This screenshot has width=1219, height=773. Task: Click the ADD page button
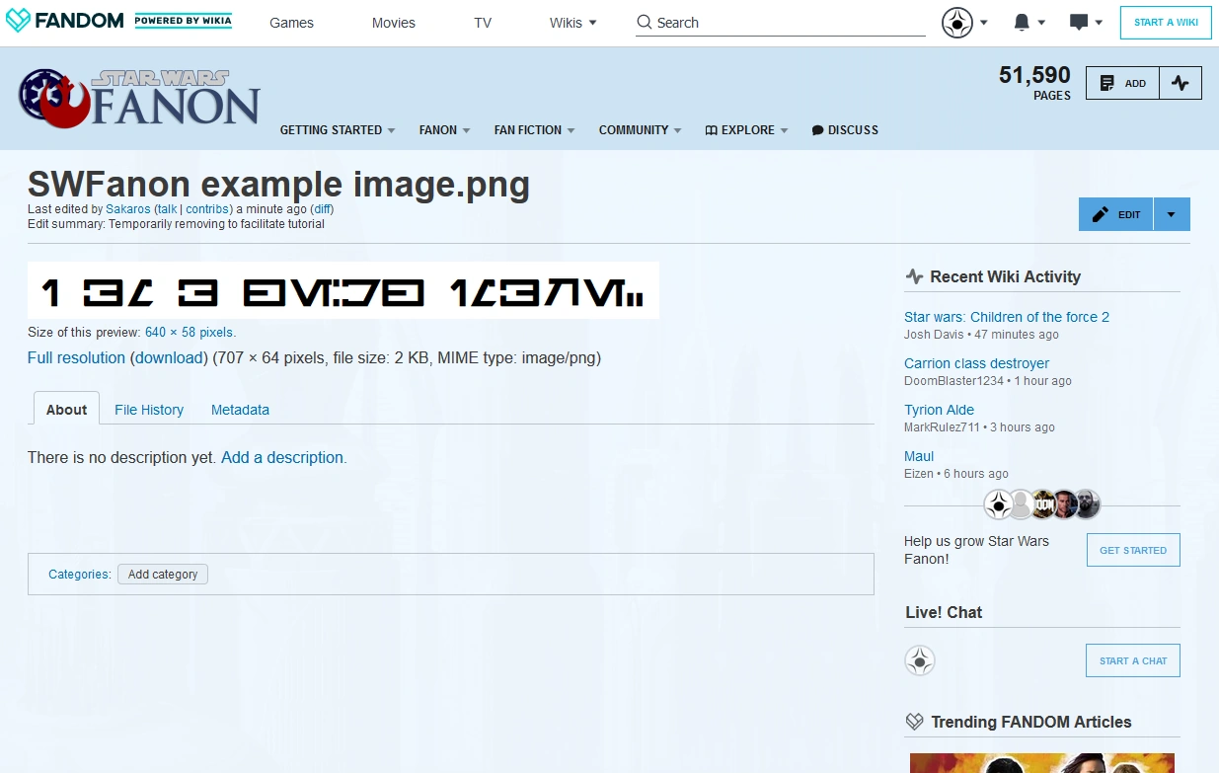[x=1122, y=83]
